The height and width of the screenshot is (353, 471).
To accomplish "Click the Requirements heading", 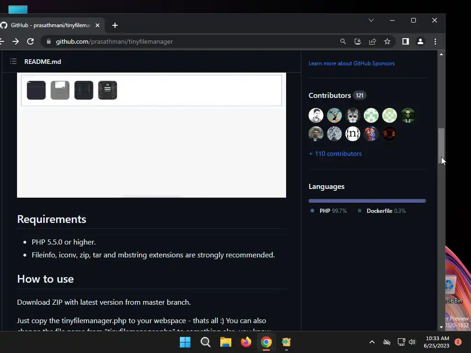I will click(52, 219).
